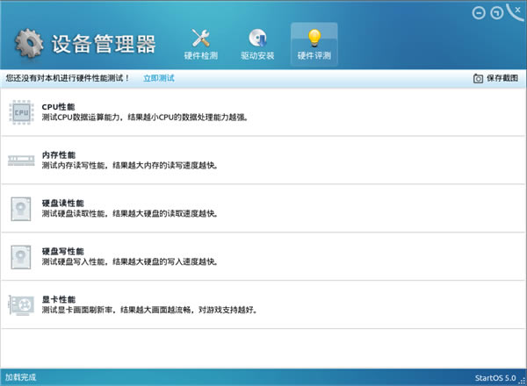The width and height of the screenshot is (527, 386).
Task: Click the hard disk read icon
Action: pos(21,209)
